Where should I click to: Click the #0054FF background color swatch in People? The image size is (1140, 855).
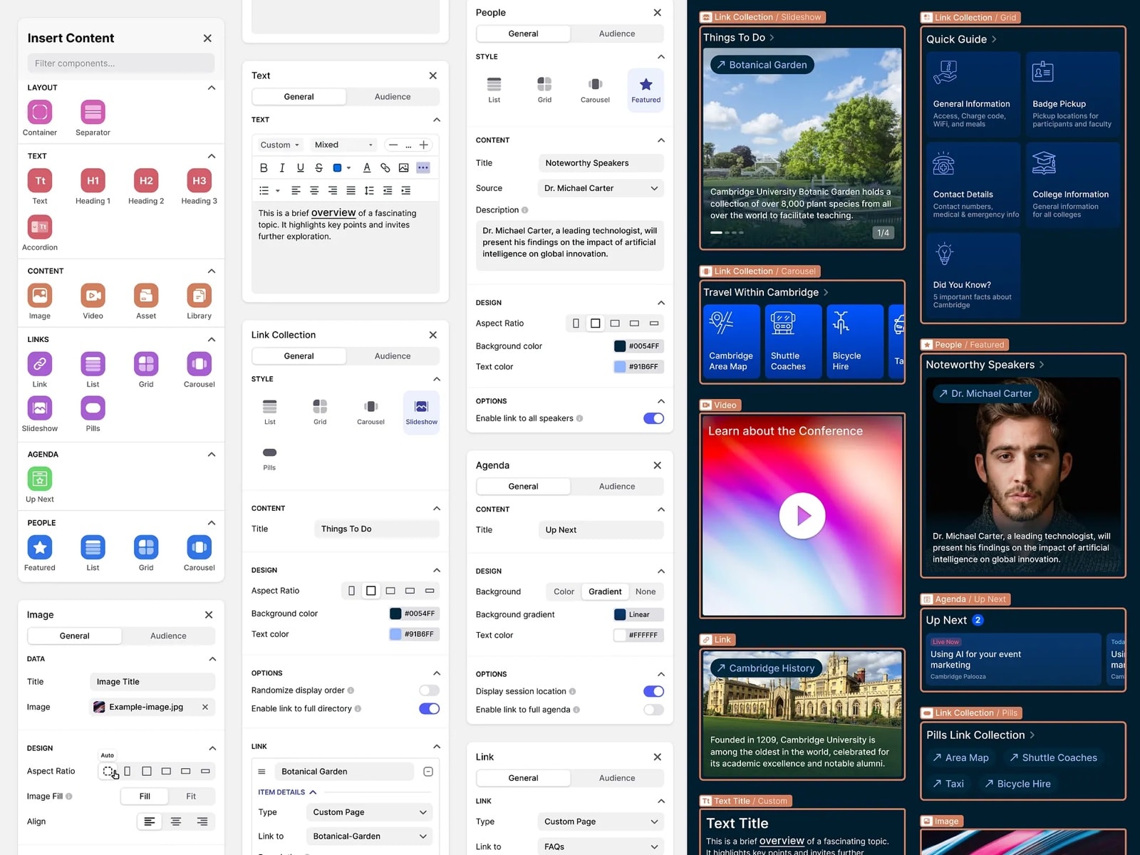click(x=620, y=346)
